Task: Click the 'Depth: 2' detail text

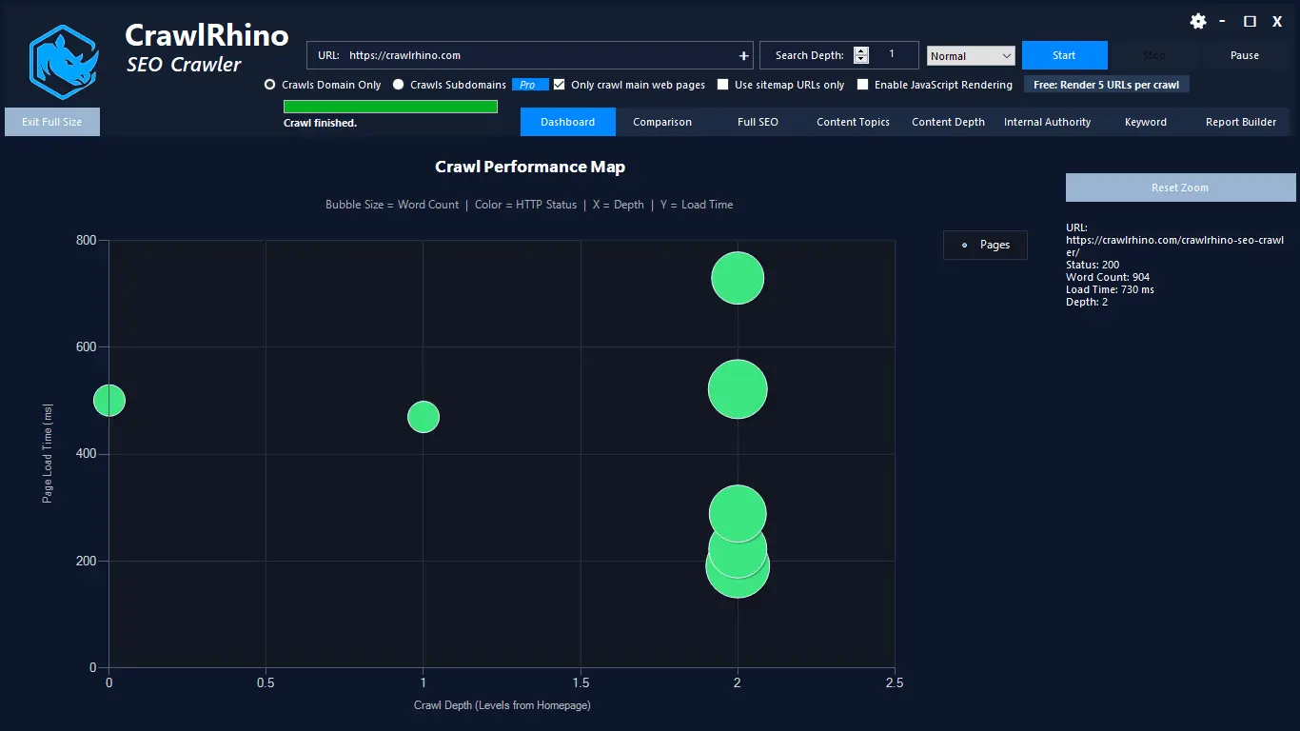Action: coord(1087,302)
